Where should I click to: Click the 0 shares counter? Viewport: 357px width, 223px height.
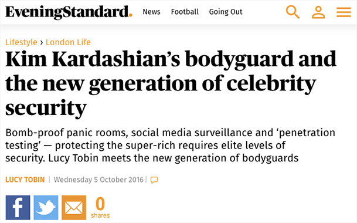click(x=100, y=208)
